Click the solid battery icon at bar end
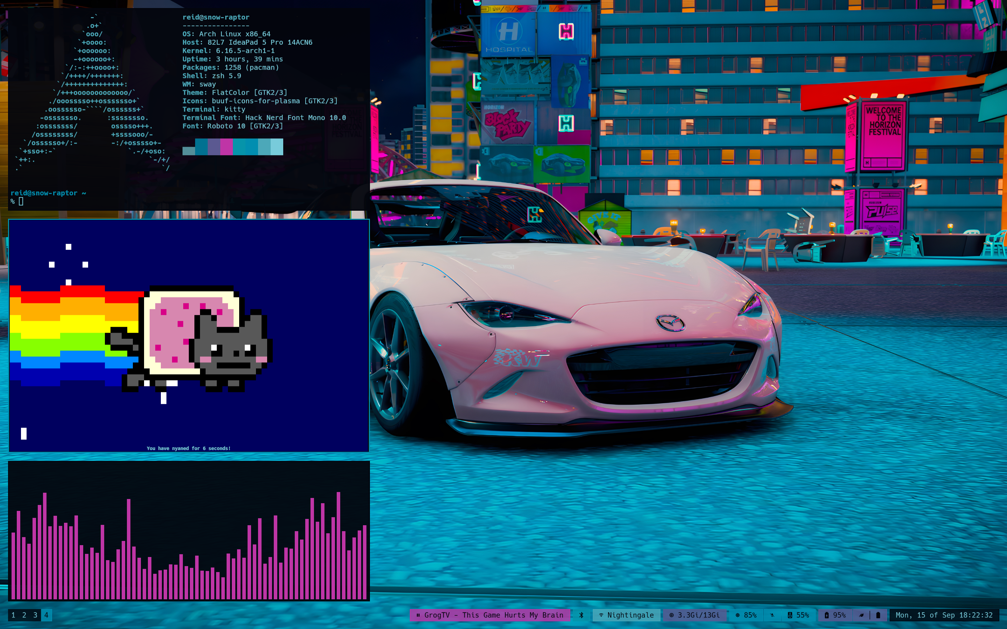 pyautogui.click(x=878, y=615)
